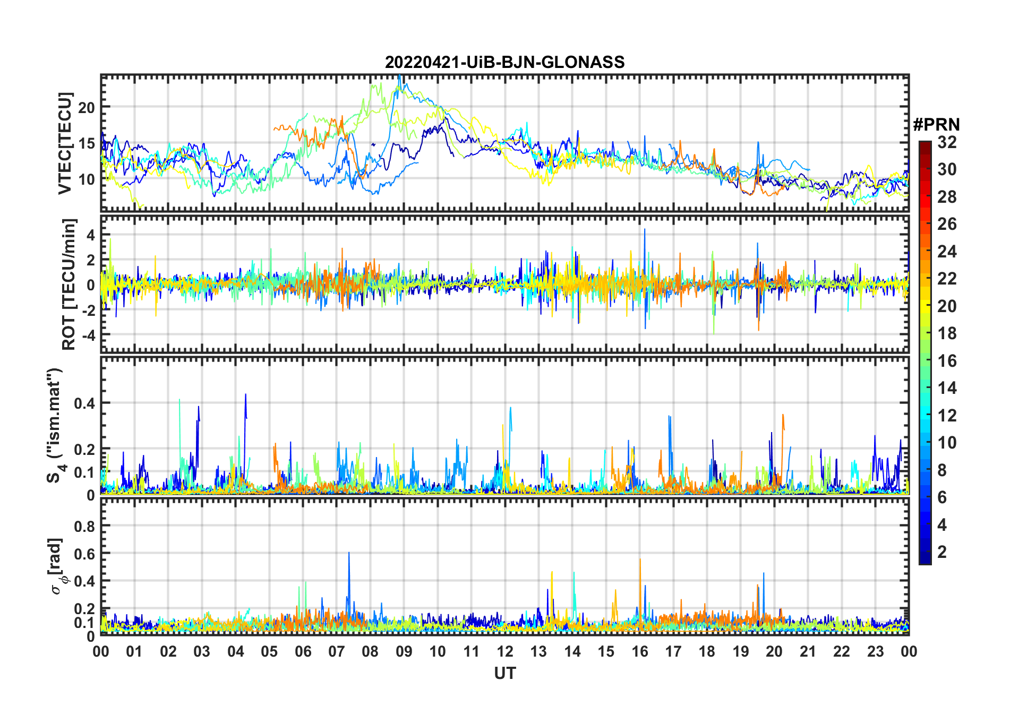Click the colorbar tick label 28
Image resolution: width=1010 pixels, height=706 pixels.
pyautogui.click(x=947, y=197)
